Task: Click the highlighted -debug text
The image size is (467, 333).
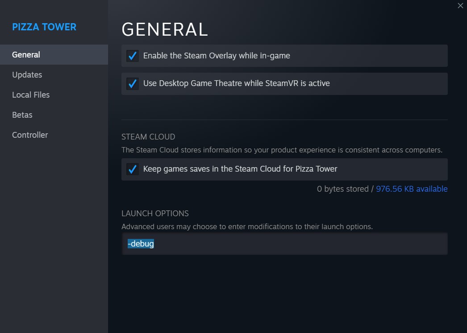Action: 141,244
